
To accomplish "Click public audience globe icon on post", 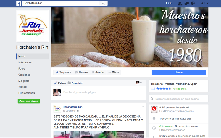I will [x=78, y=111].
